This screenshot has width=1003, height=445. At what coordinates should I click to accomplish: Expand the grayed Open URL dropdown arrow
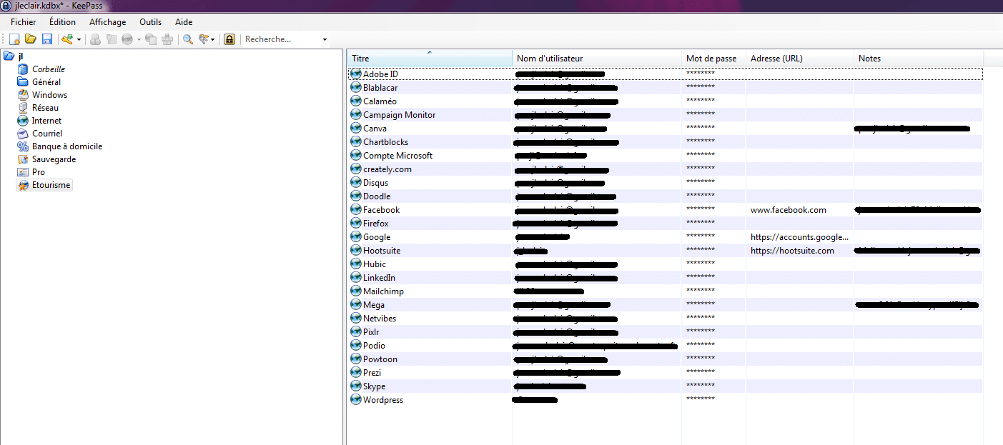(x=139, y=40)
